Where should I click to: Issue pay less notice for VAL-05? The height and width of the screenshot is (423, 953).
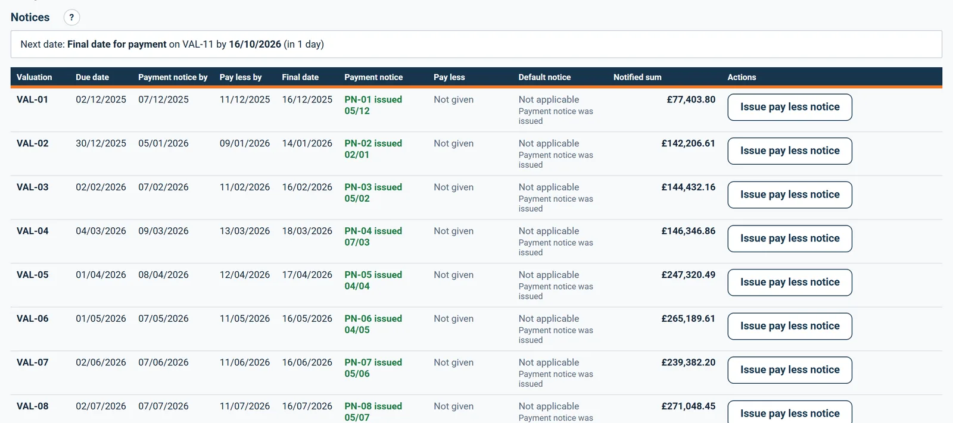click(x=790, y=283)
